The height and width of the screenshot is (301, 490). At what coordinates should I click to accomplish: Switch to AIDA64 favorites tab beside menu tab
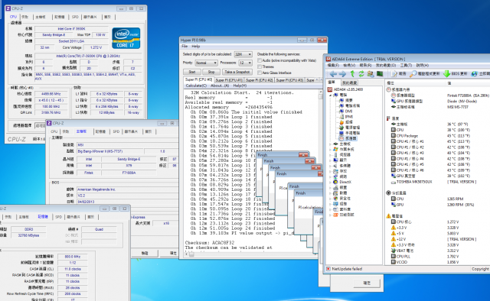[x=349, y=83]
